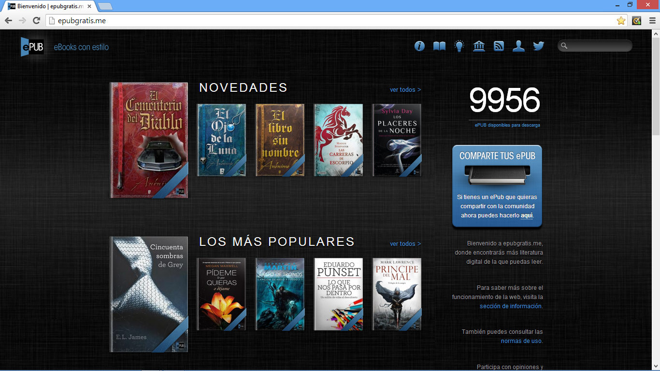660x371 pixels.
Task: Open the information icon in site header
Action: pos(419,46)
